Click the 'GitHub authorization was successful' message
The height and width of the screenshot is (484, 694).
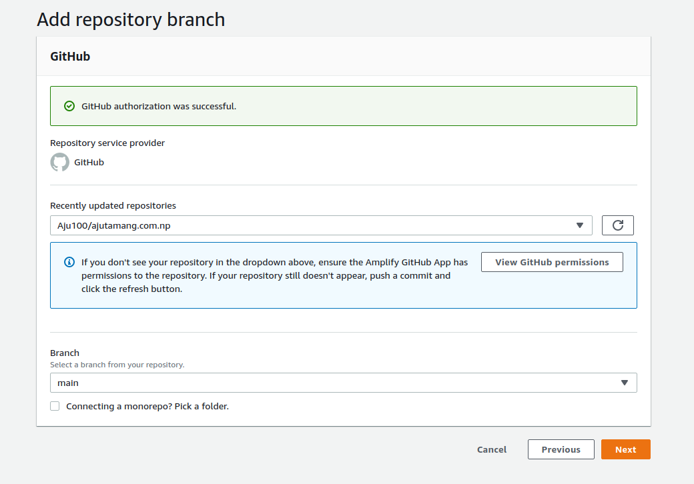159,106
